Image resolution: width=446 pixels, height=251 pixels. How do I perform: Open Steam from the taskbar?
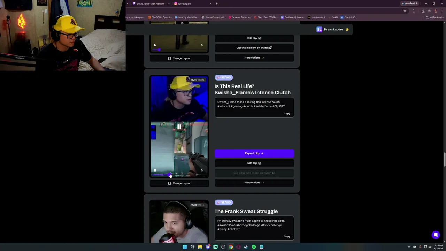point(246,247)
